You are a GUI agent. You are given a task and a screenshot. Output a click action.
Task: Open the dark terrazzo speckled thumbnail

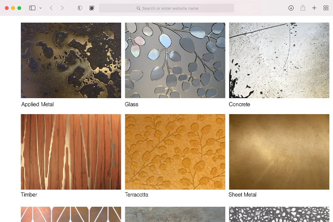[x=279, y=214]
